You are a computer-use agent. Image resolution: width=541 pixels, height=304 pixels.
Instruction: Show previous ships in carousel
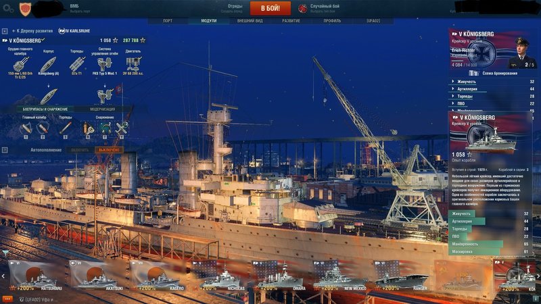pos(3,276)
